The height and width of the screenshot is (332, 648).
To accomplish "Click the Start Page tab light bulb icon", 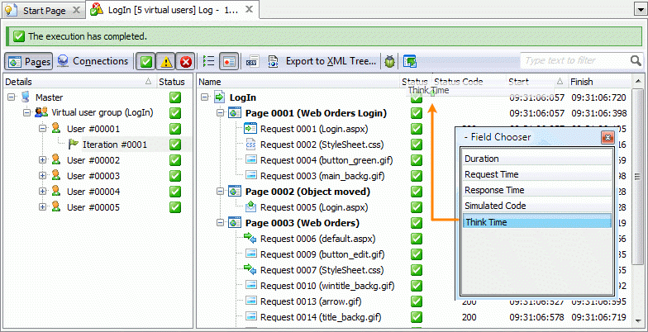I will [11, 10].
